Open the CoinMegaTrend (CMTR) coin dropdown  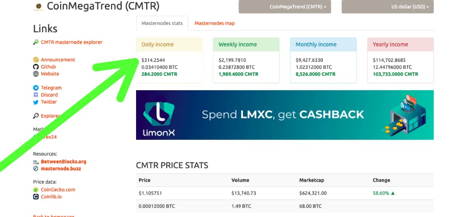[x=285, y=7]
